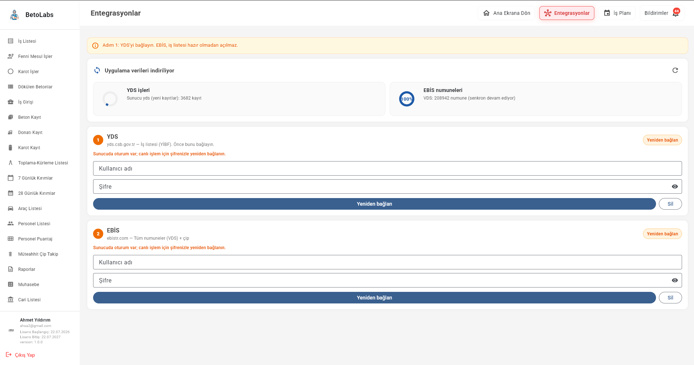
Task: Go to Karot İşler
Action: coord(40,72)
